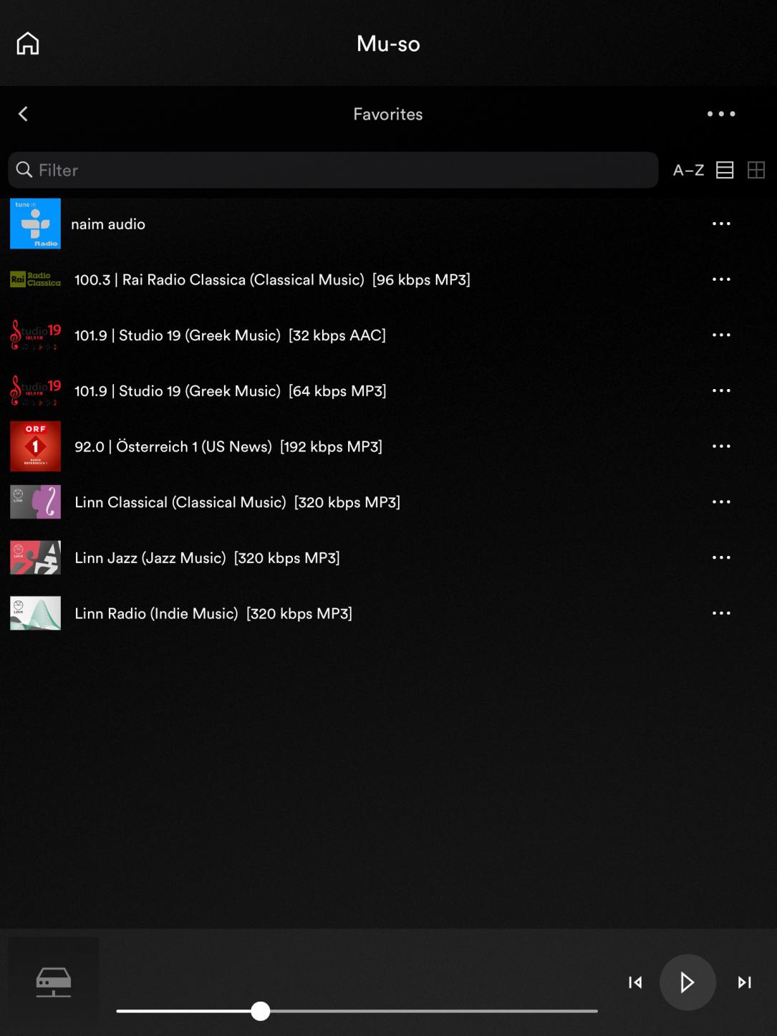Click the Österreich 1 ORF logo
The width and height of the screenshot is (777, 1036).
35,446
